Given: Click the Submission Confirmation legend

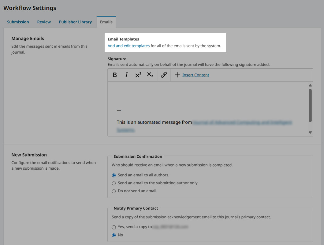Looking at the screenshot, I should point(138,156).
